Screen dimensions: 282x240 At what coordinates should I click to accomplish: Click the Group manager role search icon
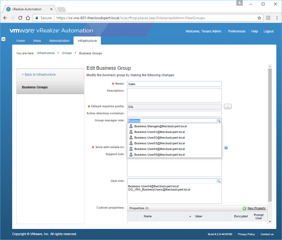(x=218, y=121)
